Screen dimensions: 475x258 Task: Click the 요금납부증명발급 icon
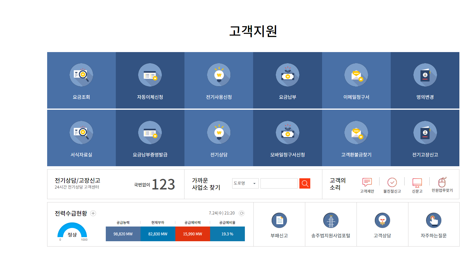150,133
